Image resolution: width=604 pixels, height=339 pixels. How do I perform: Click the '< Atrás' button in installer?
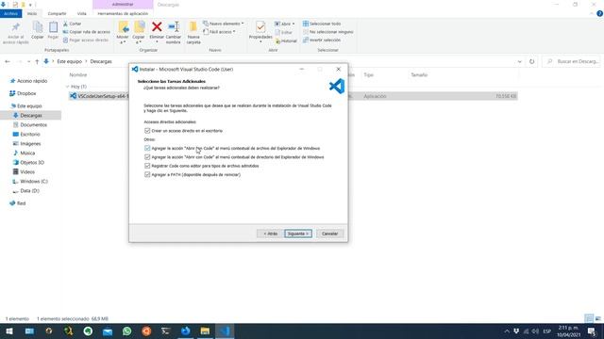270,234
